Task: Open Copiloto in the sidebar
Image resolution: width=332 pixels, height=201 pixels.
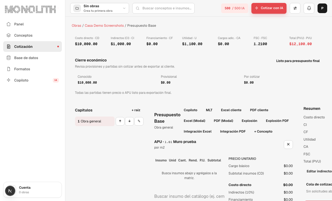Action: 32,80
